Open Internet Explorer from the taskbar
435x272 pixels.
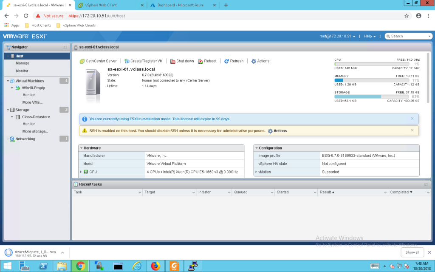pos(137,266)
